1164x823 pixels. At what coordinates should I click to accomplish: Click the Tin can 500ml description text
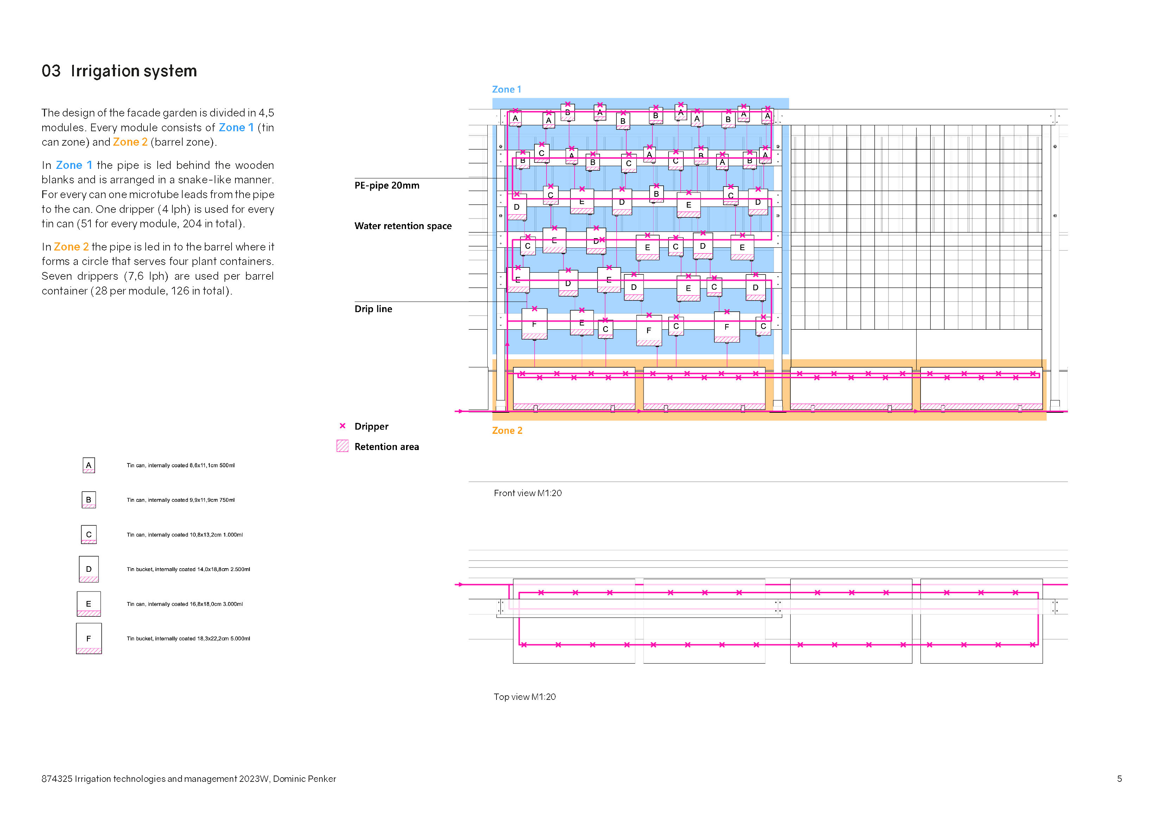tap(181, 466)
